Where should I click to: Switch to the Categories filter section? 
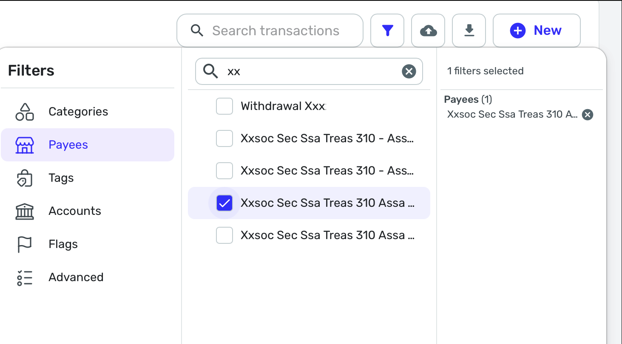click(x=78, y=112)
